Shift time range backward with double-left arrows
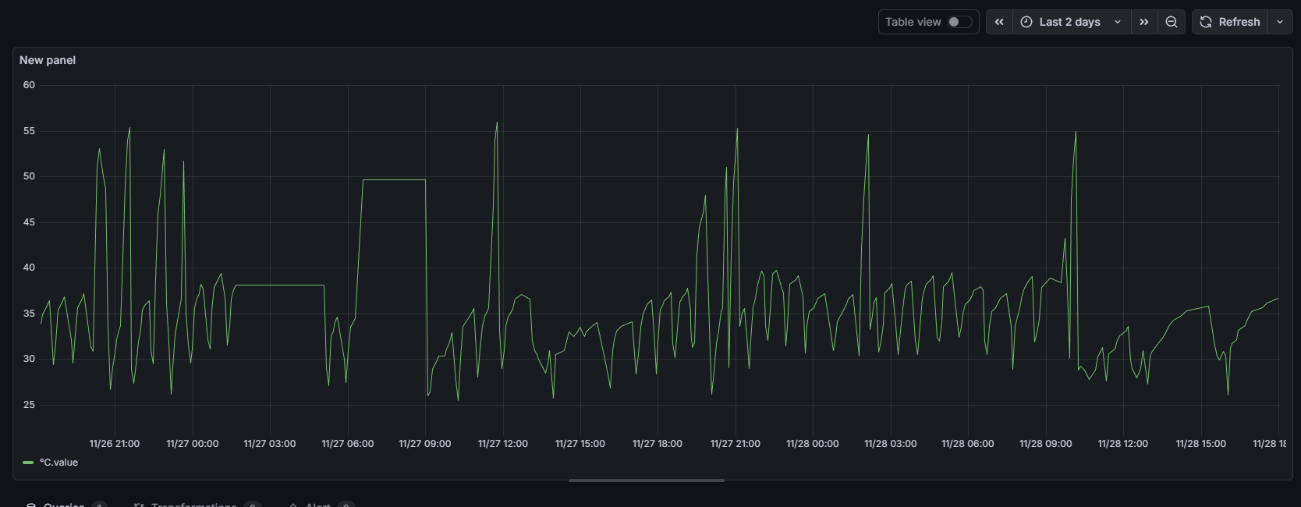 pyautogui.click(x=999, y=22)
